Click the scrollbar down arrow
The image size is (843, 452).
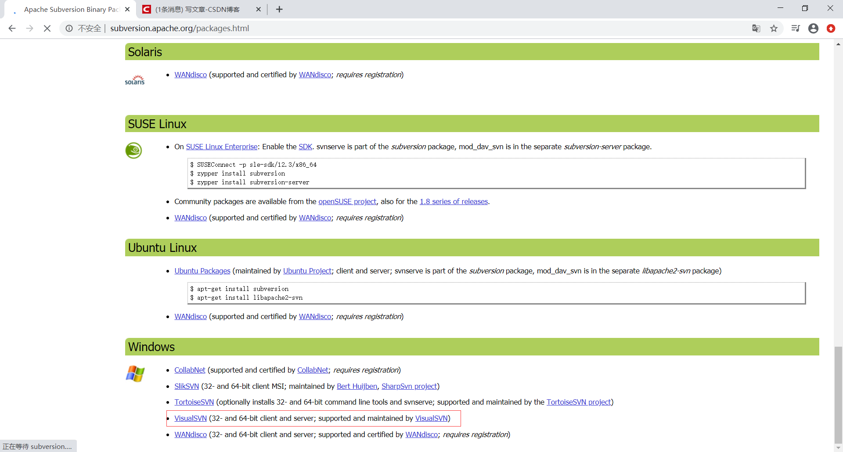tap(838, 448)
